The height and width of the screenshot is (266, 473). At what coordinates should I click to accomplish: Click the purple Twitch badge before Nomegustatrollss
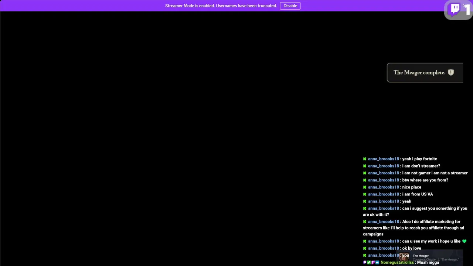coord(365,262)
